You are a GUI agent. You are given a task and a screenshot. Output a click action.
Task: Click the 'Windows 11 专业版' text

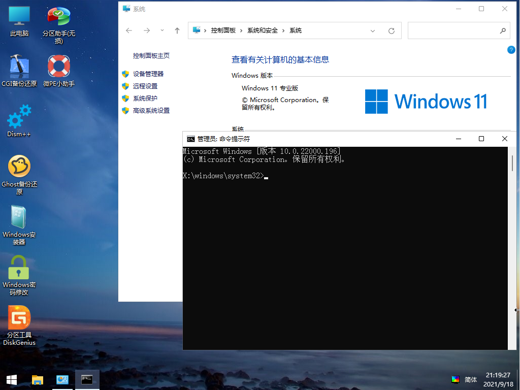[270, 88]
